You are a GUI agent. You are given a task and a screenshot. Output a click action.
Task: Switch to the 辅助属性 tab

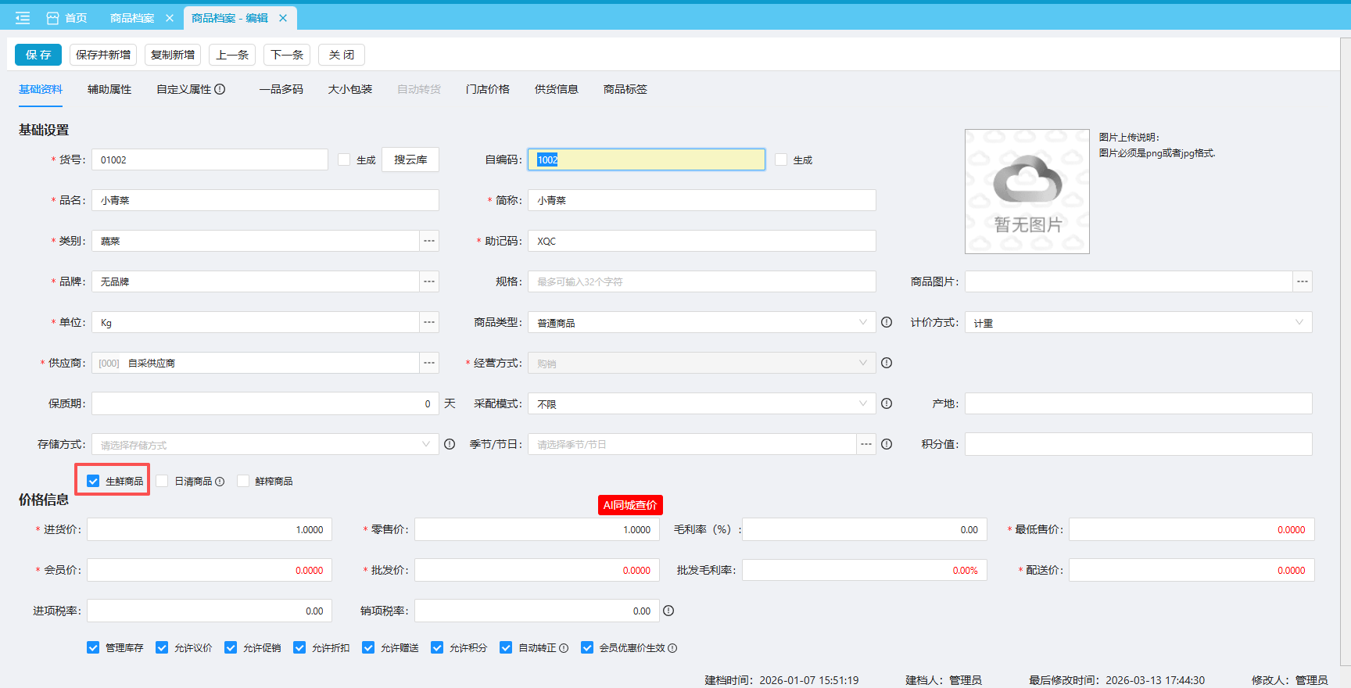(x=109, y=89)
